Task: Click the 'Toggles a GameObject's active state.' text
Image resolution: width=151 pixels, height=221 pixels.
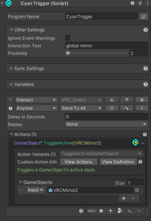Action: [56, 170]
